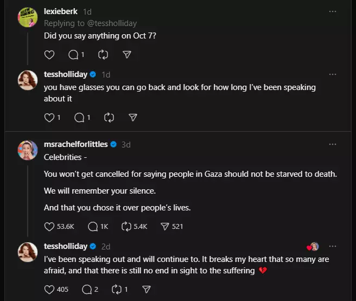The width and height of the screenshot is (356, 301).
Task: View msrachelforlittles profile picture
Action: click(28, 150)
